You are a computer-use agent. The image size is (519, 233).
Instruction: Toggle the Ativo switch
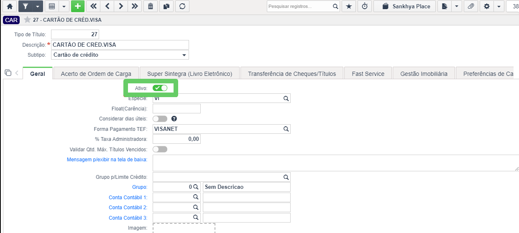pos(160,88)
